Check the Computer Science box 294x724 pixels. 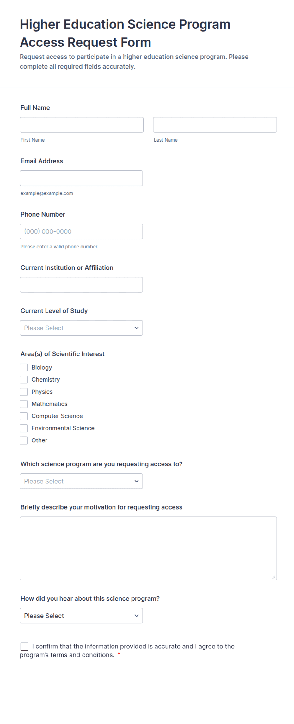[24, 416]
